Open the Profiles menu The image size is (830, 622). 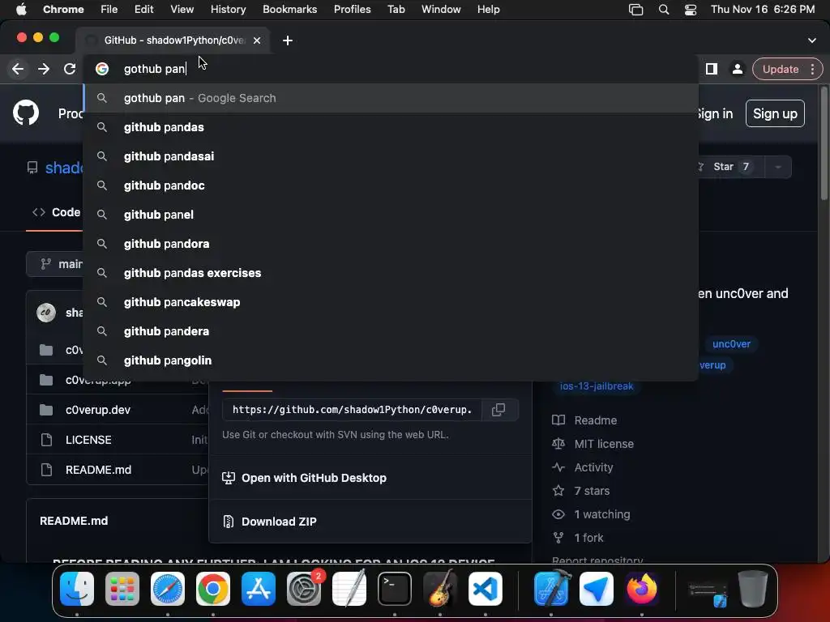coord(352,9)
